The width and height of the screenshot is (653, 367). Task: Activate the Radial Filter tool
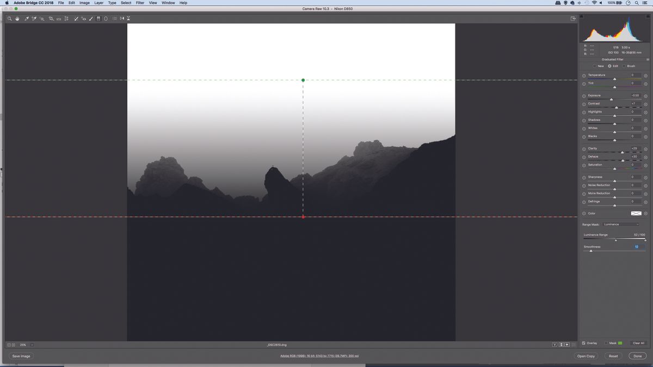point(106,18)
